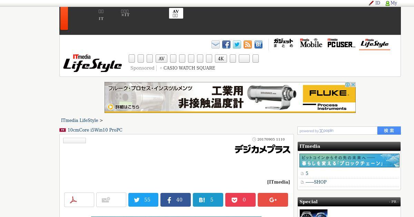Open the Gadget Matome site logo
This screenshot has width=414, height=217.
pos(283,43)
